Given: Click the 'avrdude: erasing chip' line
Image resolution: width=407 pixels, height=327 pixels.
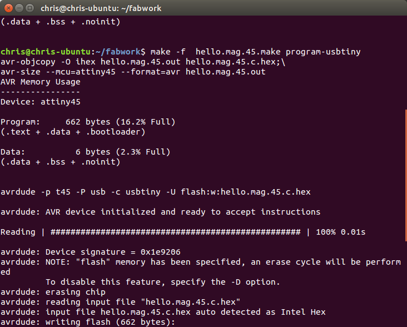Looking at the screenshot, I should (x=53, y=292).
